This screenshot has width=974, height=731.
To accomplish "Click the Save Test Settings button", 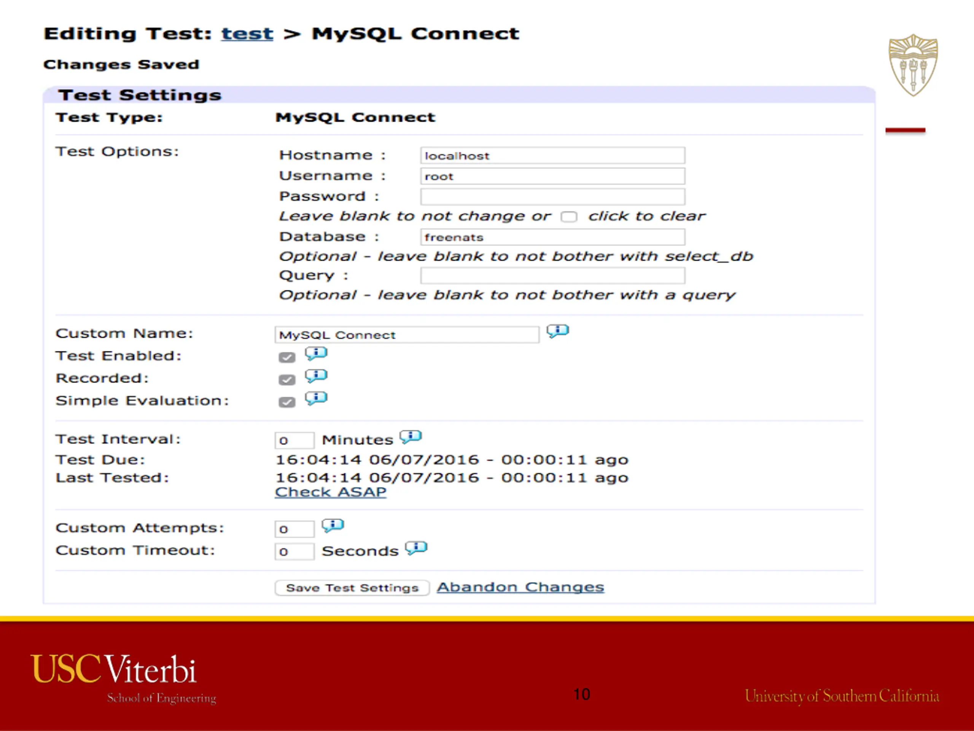I will tap(352, 588).
